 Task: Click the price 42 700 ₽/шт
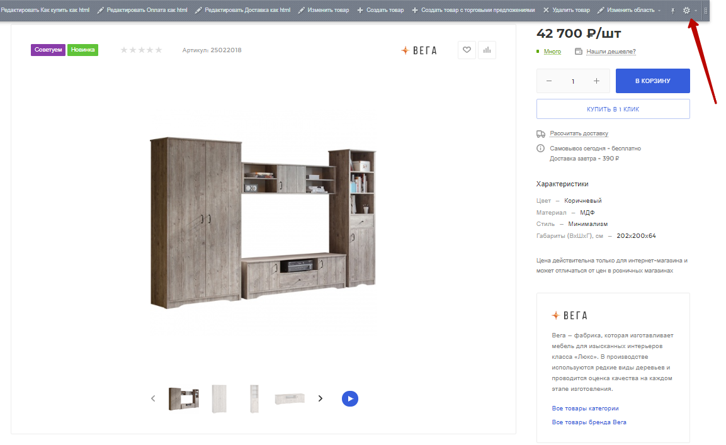point(579,33)
